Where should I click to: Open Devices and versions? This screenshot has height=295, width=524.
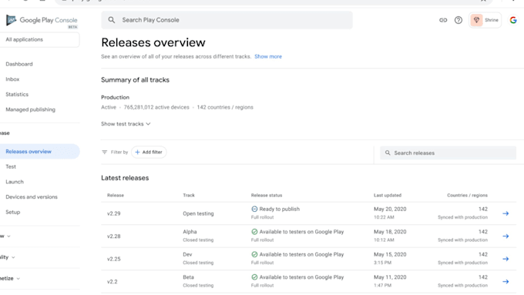(32, 197)
